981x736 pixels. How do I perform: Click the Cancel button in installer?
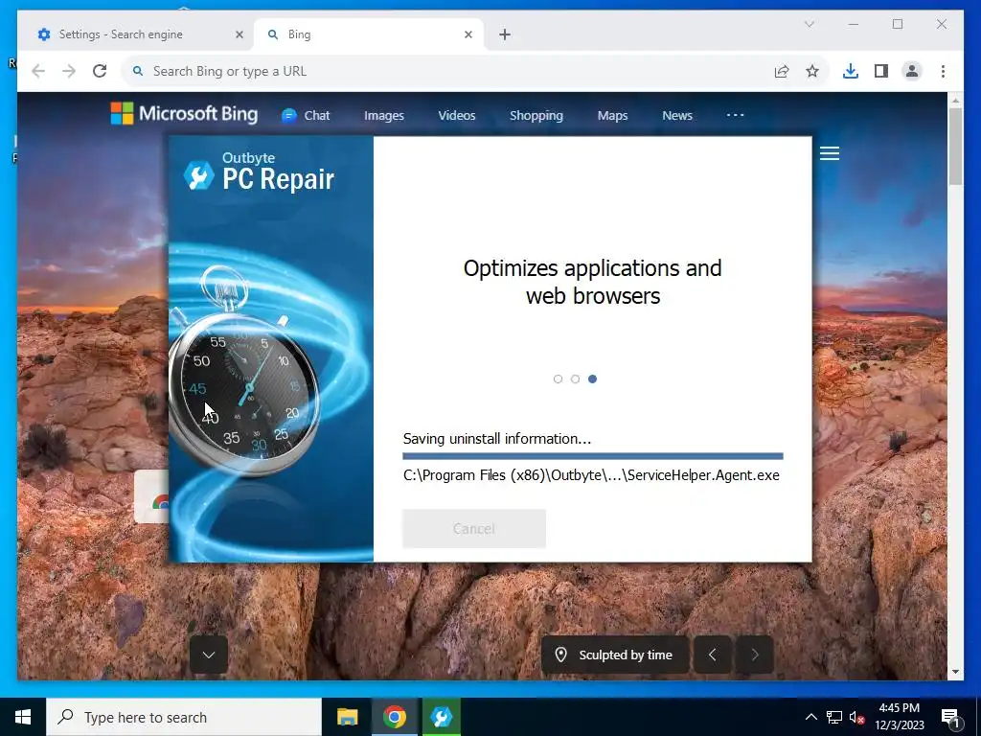[473, 528]
